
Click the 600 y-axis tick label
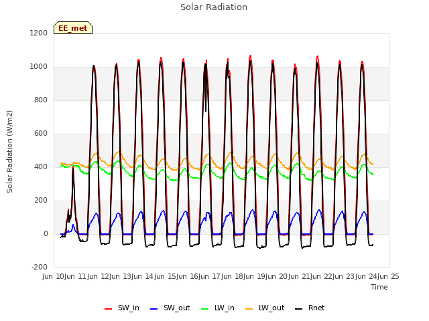click(x=41, y=134)
